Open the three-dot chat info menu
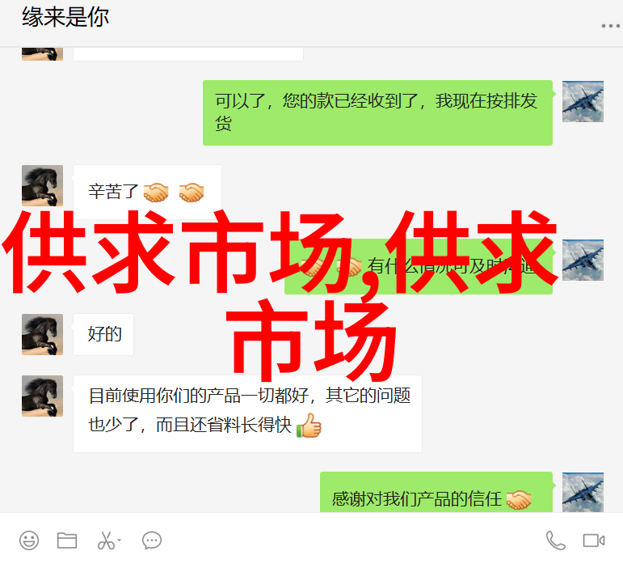 pos(610,26)
